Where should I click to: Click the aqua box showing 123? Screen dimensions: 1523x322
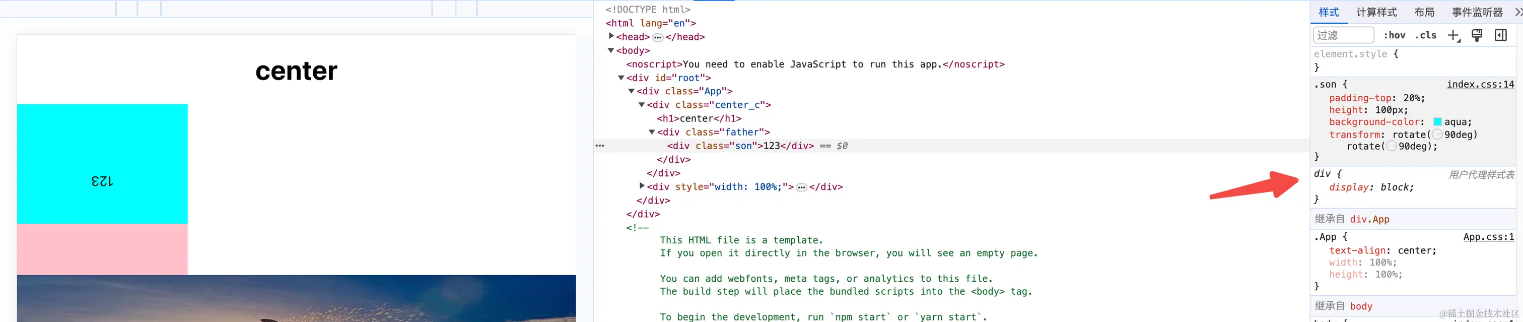pos(102,164)
